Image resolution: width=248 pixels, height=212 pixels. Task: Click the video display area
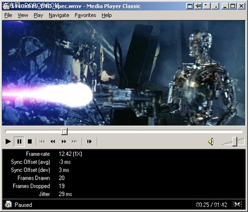[124, 73]
